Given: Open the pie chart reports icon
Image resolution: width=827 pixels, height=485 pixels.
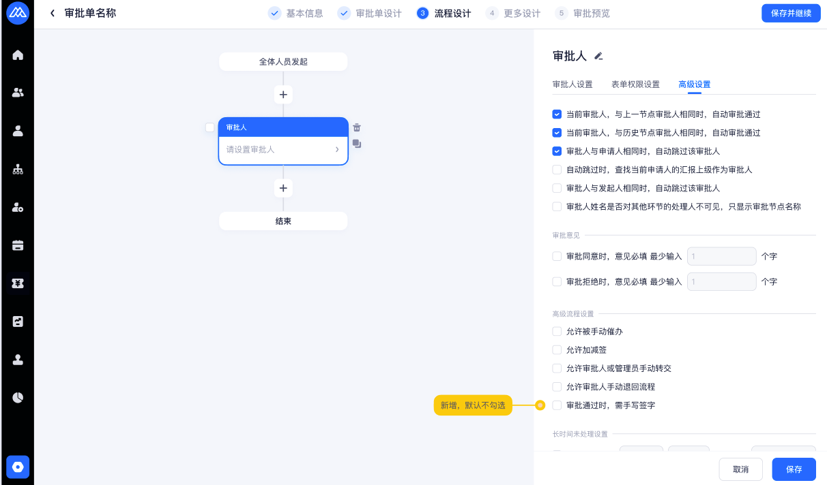Looking at the screenshot, I should pyautogui.click(x=18, y=397).
